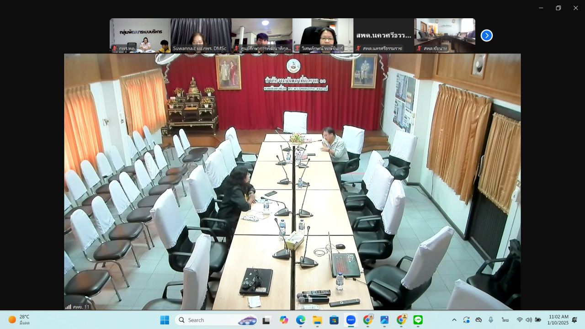
Task: Open the notification bell in the taskbar
Action: click(574, 320)
